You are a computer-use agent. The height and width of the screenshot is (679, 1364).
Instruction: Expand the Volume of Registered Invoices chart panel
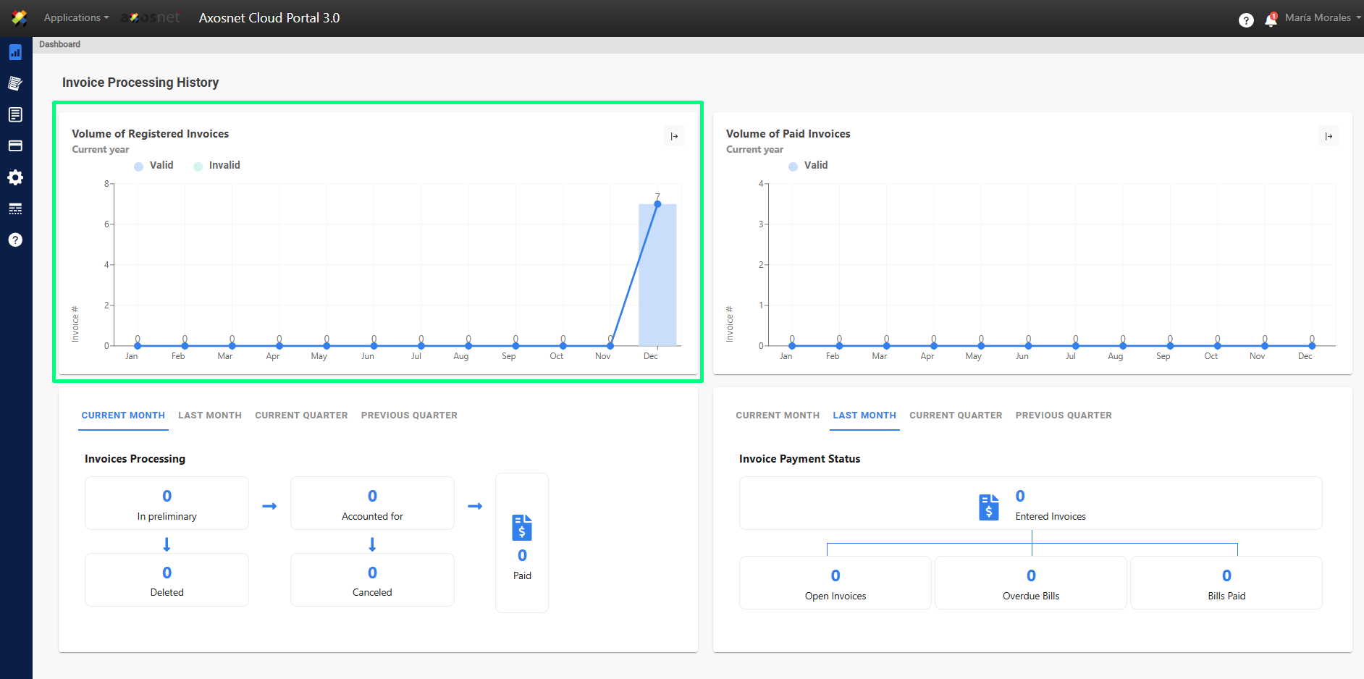point(674,136)
